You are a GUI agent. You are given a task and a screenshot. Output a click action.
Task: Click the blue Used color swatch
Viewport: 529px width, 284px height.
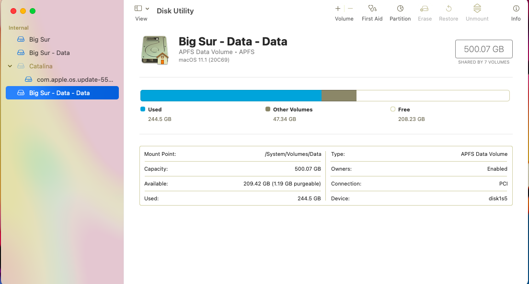(x=143, y=109)
